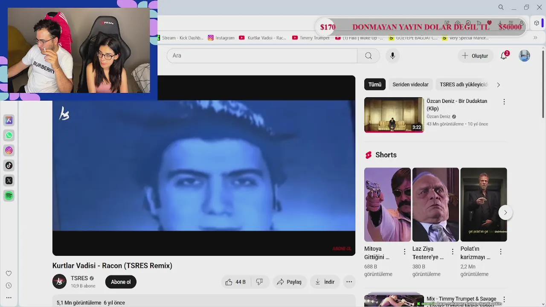Screen dimensions: 546x307
Task: Open GÖZTEPE BAĞDAT bookmark
Action: [x=413, y=38]
